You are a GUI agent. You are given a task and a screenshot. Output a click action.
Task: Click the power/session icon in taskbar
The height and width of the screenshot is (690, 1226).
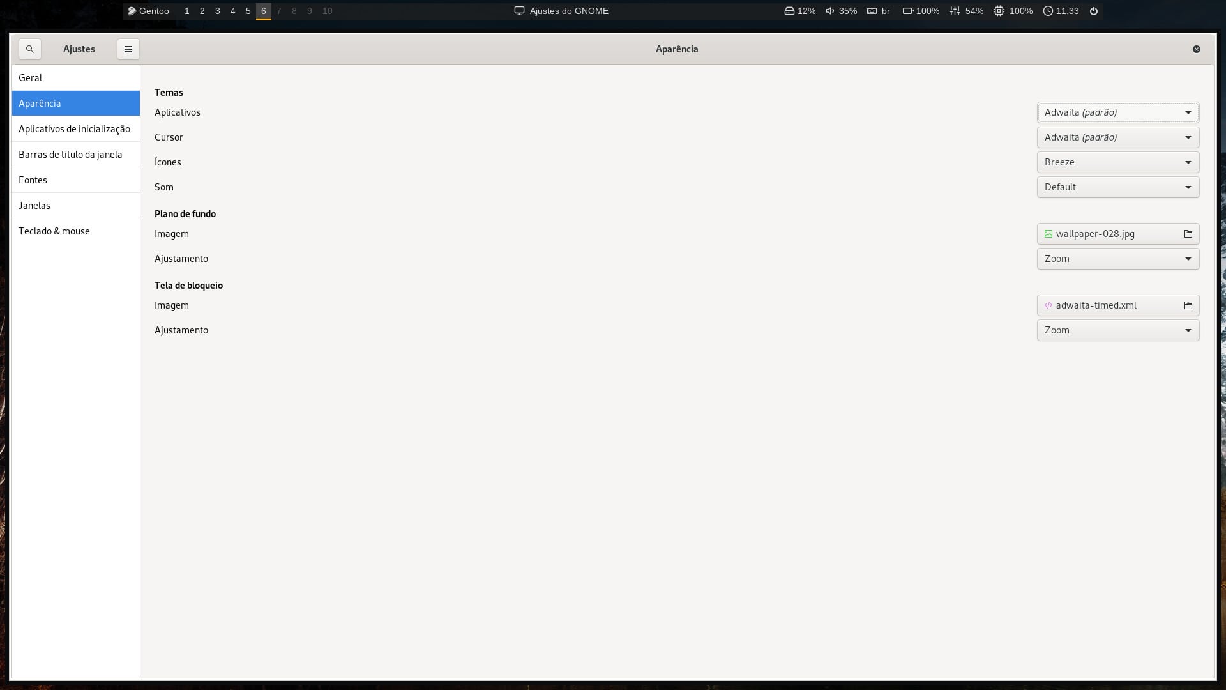[x=1092, y=11]
